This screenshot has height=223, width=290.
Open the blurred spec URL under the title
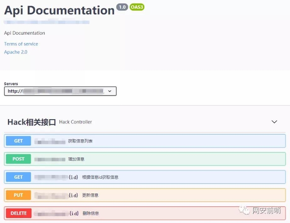click(x=46, y=21)
